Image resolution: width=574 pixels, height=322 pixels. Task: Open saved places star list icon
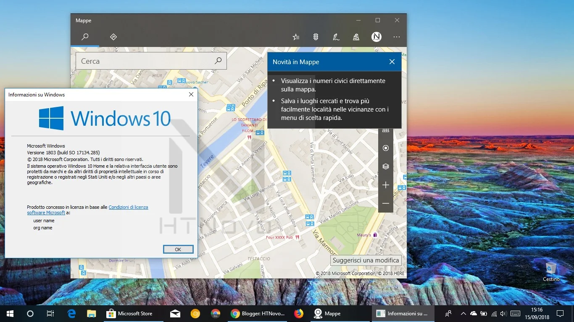(x=296, y=37)
